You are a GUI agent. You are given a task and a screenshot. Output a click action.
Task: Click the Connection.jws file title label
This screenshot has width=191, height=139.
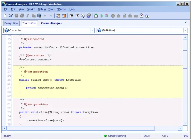tap(51, 23)
